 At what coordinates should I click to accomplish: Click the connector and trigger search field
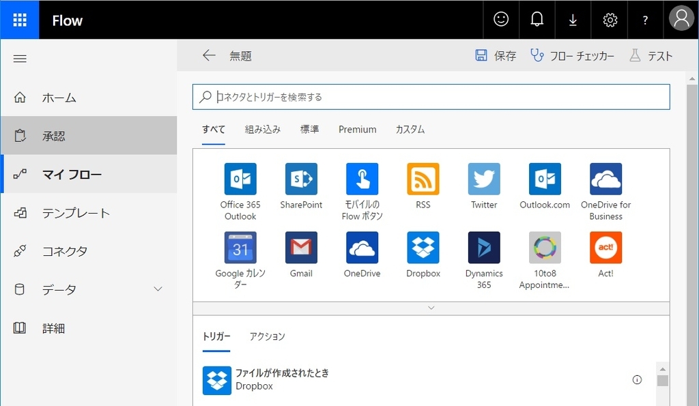tap(431, 97)
